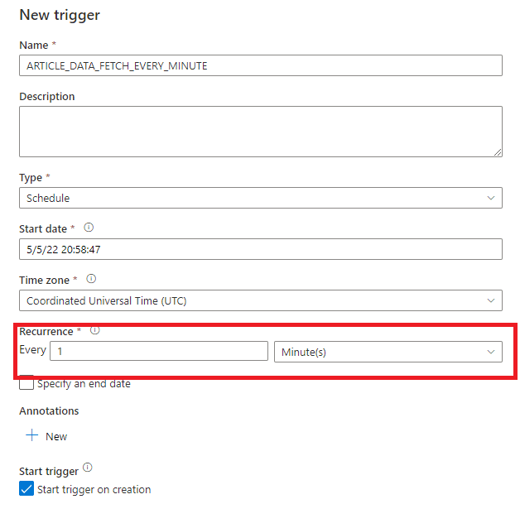The height and width of the screenshot is (528, 520).
Task: Click the Start date input field
Action: pyautogui.click(x=260, y=249)
